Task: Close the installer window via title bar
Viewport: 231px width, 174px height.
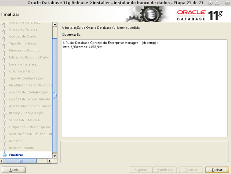Action: pos(227,3)
